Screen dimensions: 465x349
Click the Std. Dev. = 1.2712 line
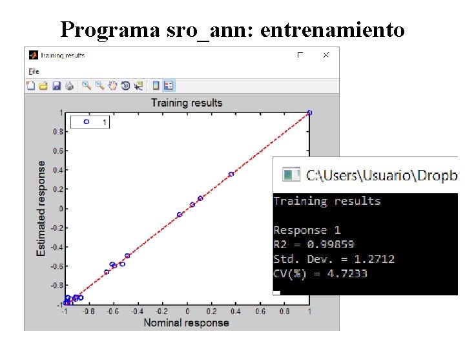[334, 259]
